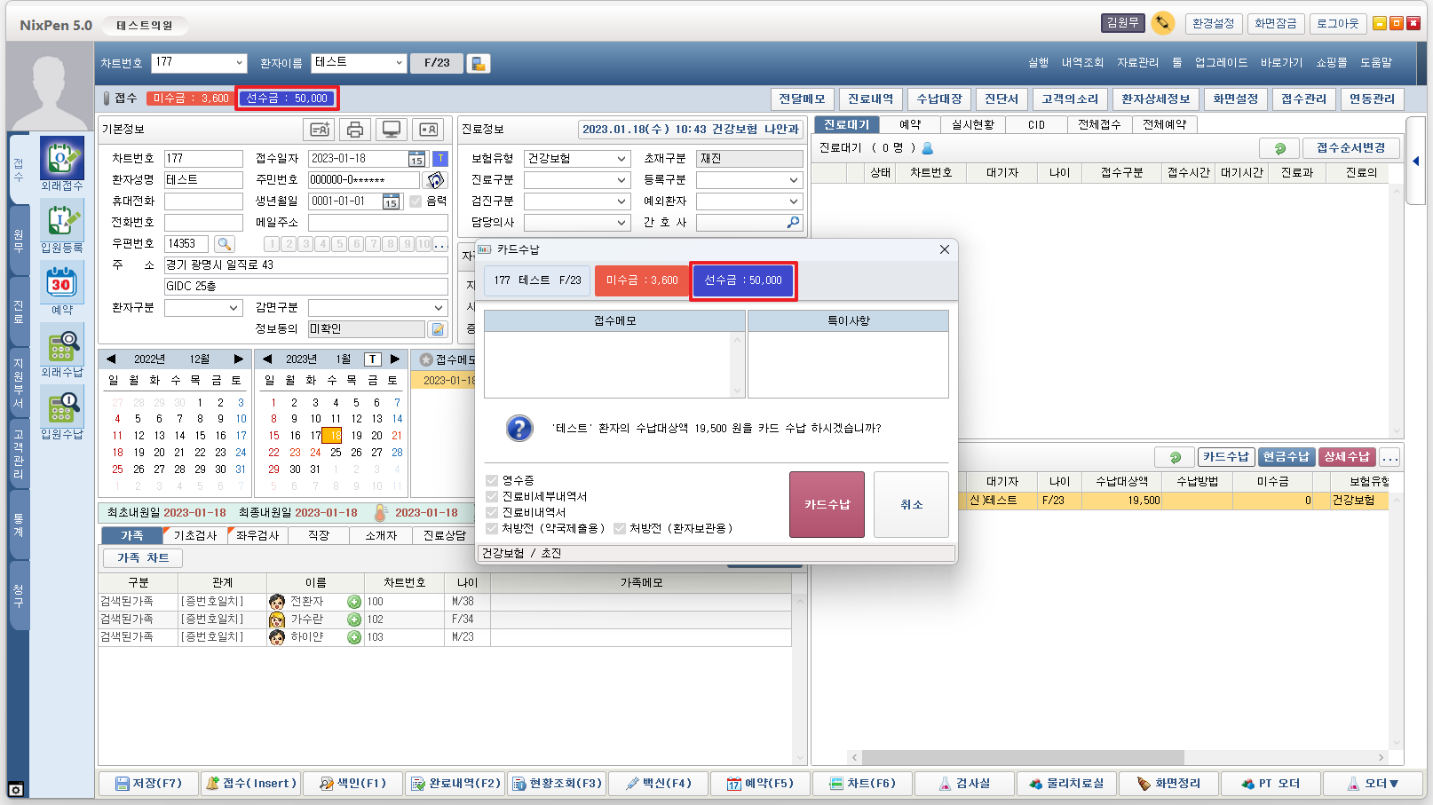Select the 외래수납 sidebar icon

[x=61, y=346]
